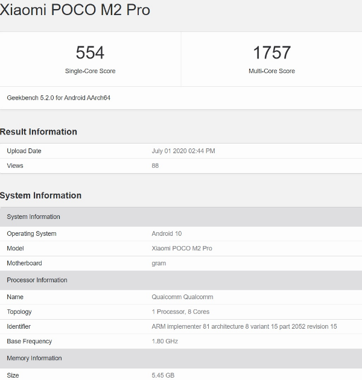This screenshot has width=362, height=380.
Task: Click the Identifier row label
Action: [19, 327]
